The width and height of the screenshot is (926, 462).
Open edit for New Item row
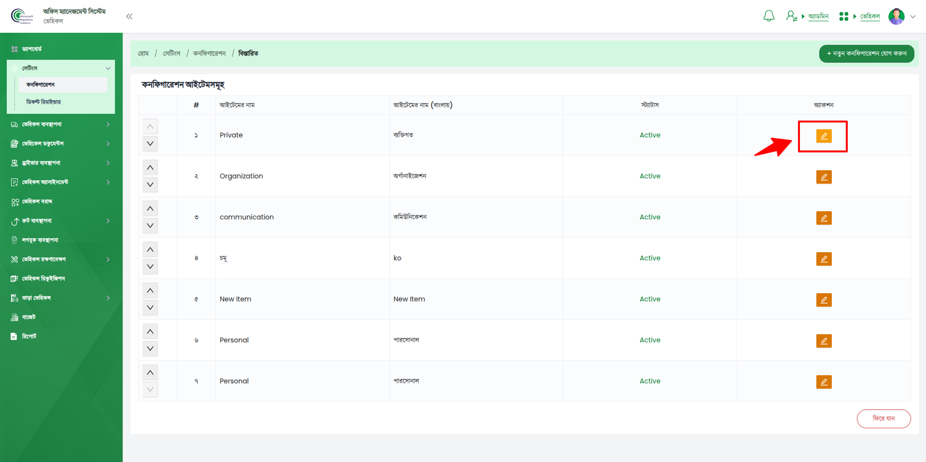point(824,300)
